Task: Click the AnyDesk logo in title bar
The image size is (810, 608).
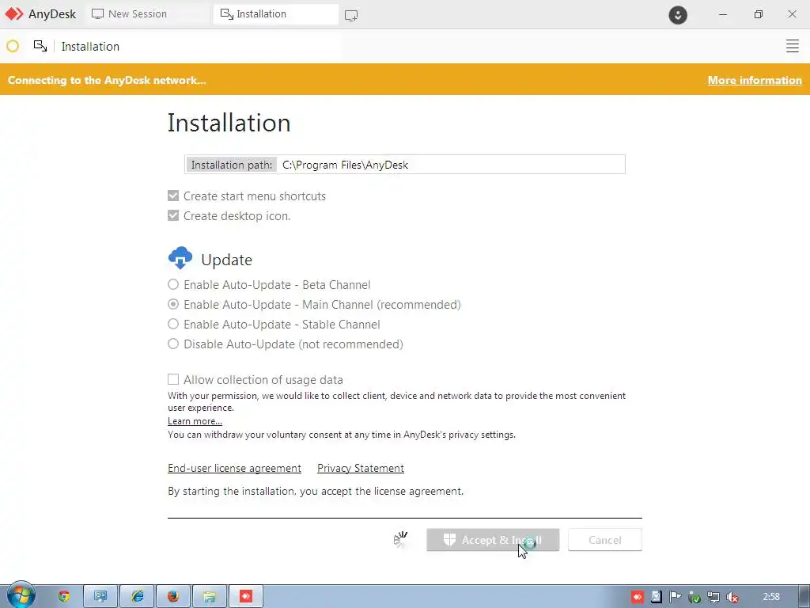Action: point(14,14)
